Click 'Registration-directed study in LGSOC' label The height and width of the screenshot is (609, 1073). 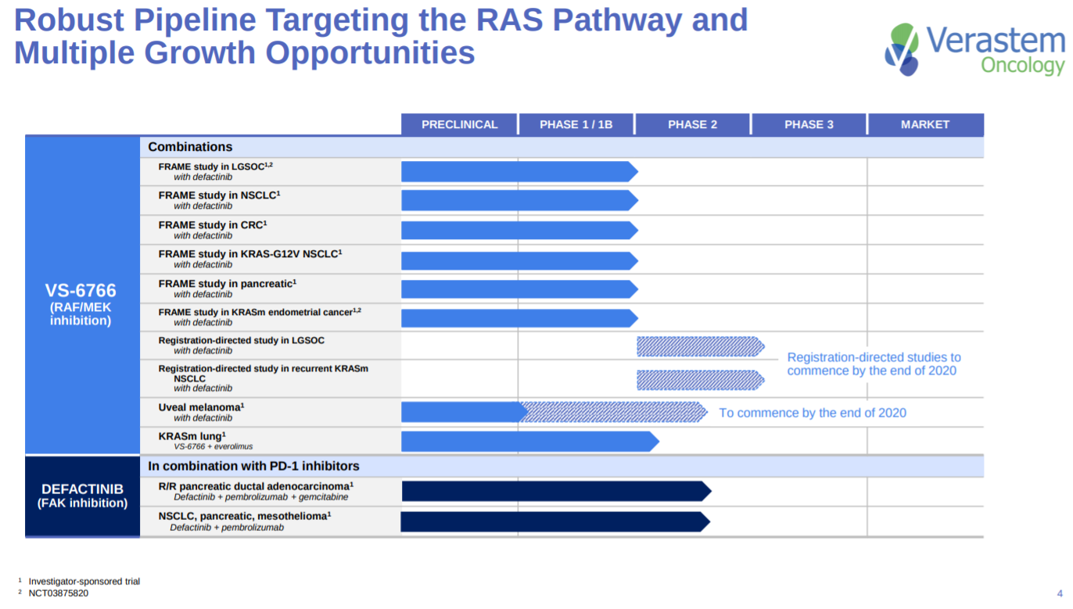click(x=241, y=341)
